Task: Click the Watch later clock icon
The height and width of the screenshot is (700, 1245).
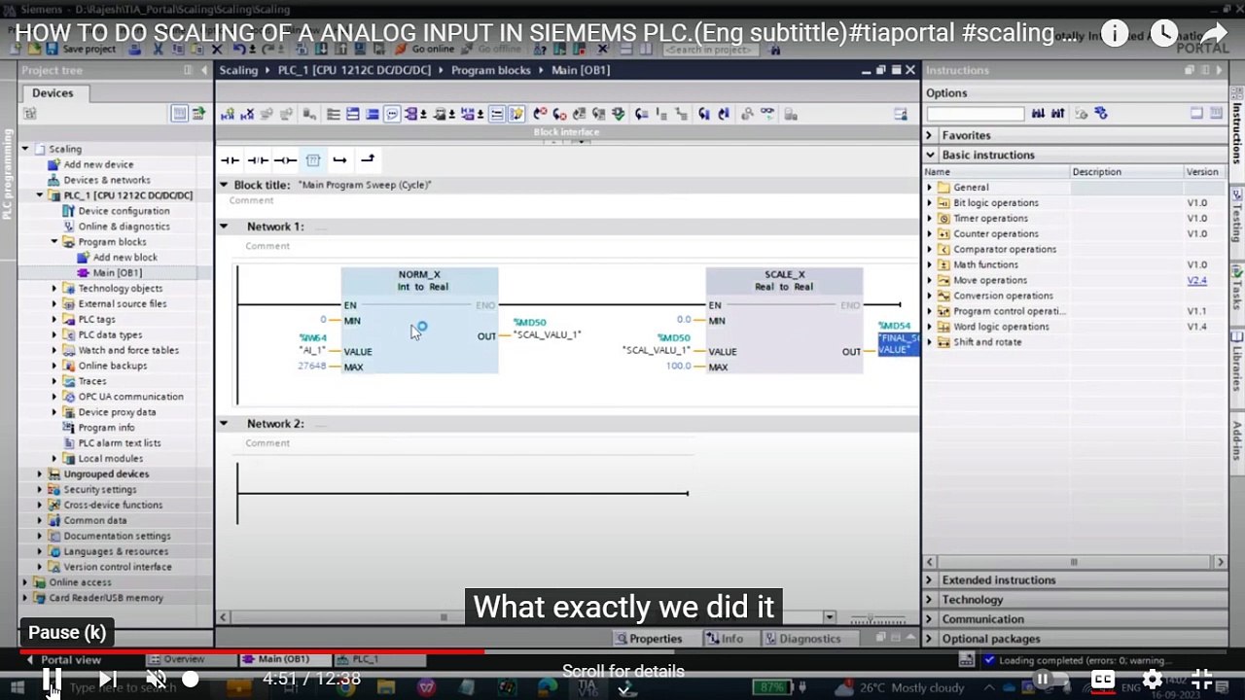Action: click(x=1164, y=34)
